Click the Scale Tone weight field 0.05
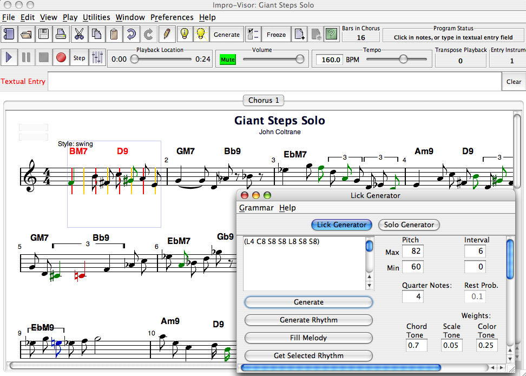The image size is (526, 376). pyautogui.click(x=451, y=346)
